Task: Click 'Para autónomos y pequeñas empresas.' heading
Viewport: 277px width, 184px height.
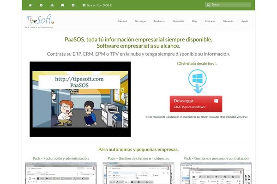Action: tap(138, 149)
